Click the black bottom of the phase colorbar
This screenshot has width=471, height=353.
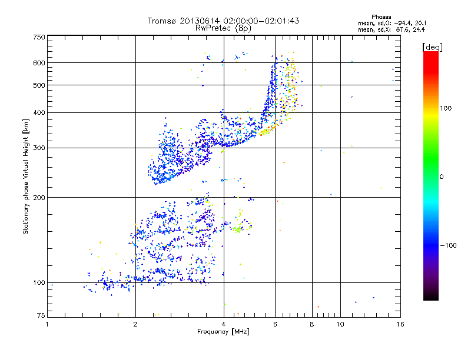pos(431,297)
